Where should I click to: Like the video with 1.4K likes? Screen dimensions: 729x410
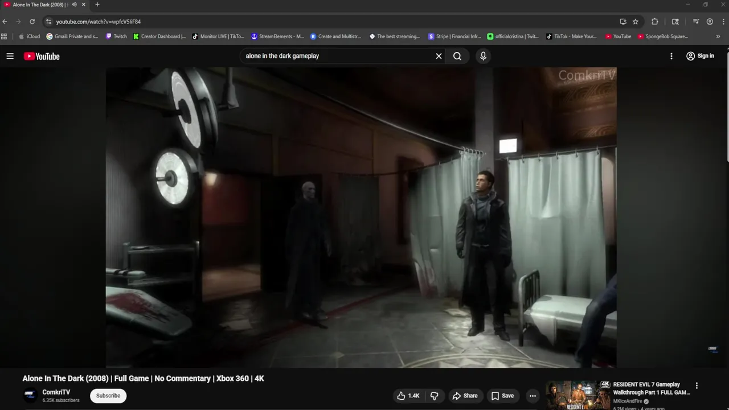(x=408, y=396)
